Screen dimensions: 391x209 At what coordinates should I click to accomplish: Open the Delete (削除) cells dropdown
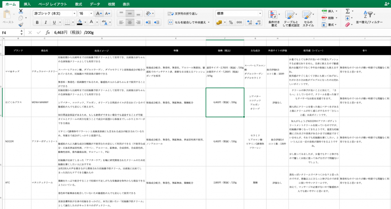pos(330,18)
